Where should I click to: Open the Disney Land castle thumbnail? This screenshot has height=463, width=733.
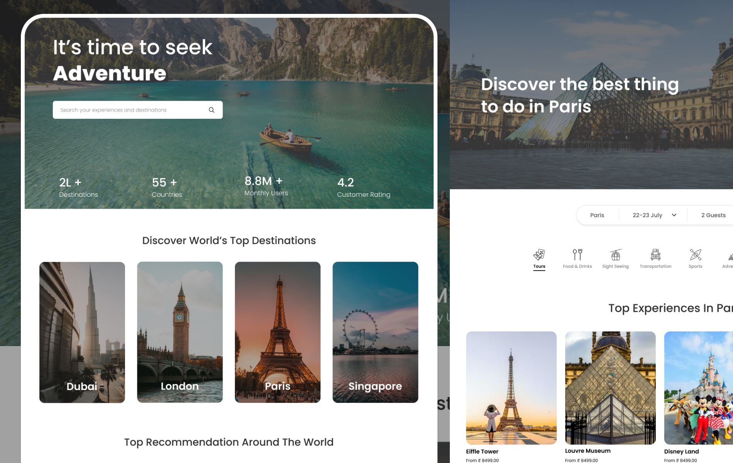click(698, 388)
